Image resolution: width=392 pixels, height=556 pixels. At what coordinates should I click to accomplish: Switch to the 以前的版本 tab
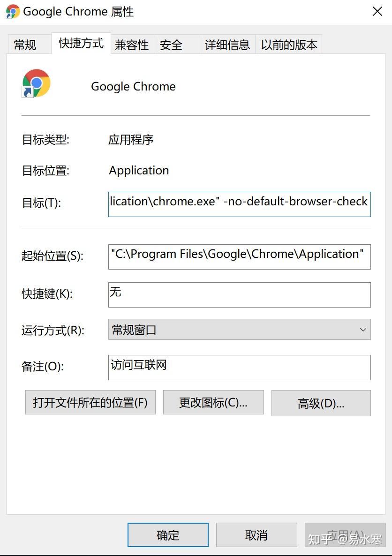289,45
